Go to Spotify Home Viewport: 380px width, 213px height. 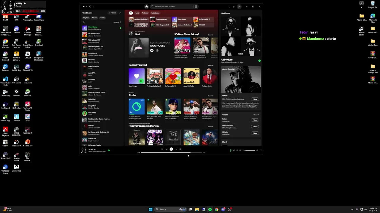tap(146, 7)
